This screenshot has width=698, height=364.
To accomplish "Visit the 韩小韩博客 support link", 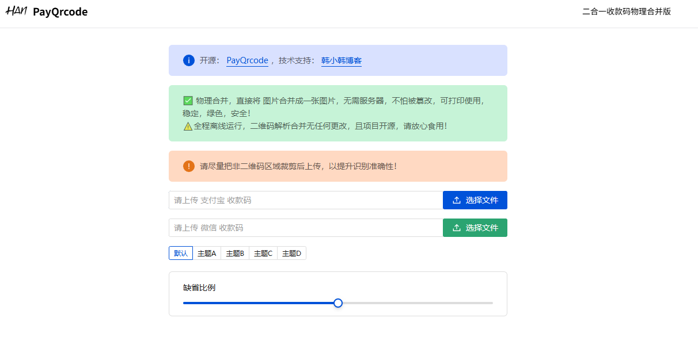I will click(x=342, y=60).
